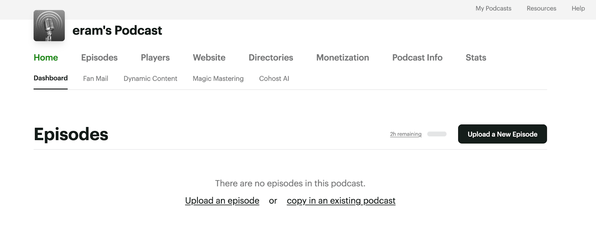596x233 pixels.
Task: Open the Podcast Info tab
Action: pos(417,58)
